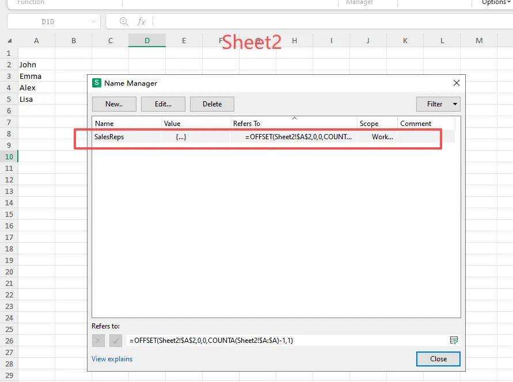Close the Name Manager dialog

[438, 359]
